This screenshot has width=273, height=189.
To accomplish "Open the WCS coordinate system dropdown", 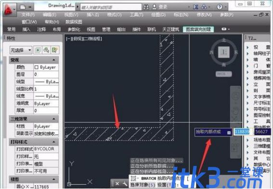I will [224, 74].
